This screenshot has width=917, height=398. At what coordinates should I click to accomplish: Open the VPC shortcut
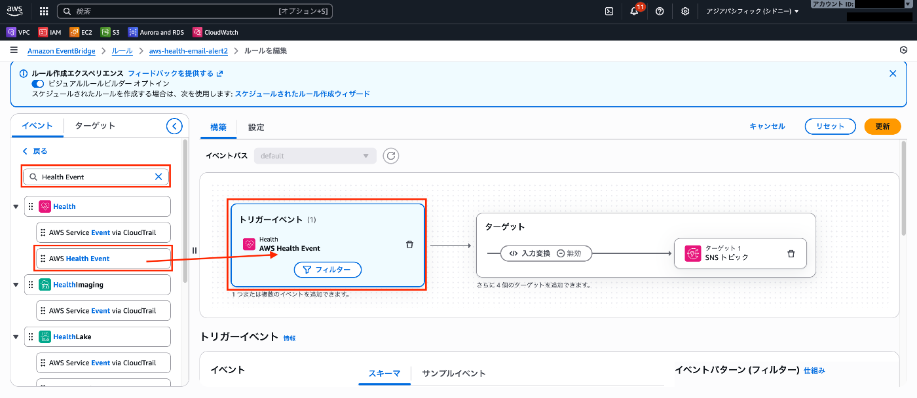(18, 32)
